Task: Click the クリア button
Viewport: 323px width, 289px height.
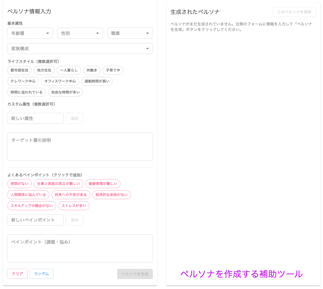Action: (x=17, y=274)
